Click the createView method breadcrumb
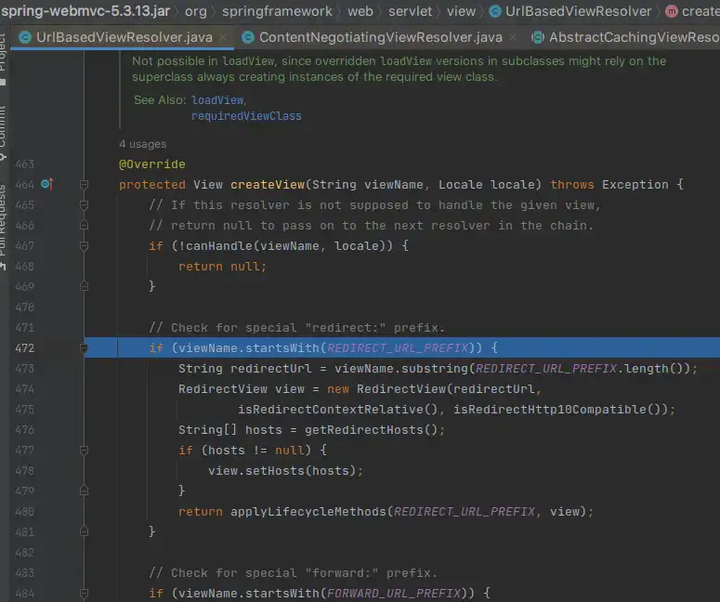Viewport: 720px width, 602px height. click(x=692, y=11)
